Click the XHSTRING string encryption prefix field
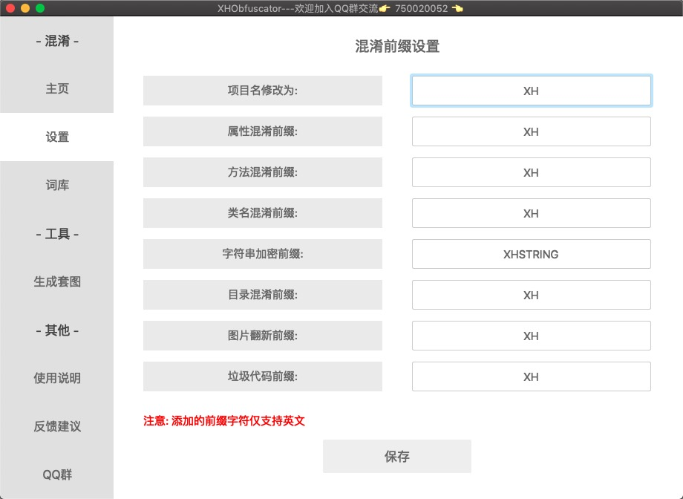The width and height of the screenshot is (683, 499). [531, 254]
